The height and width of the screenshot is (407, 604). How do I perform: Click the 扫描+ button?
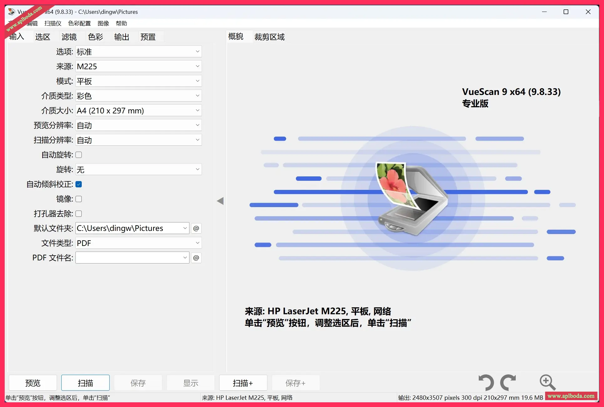pos(243,383)
